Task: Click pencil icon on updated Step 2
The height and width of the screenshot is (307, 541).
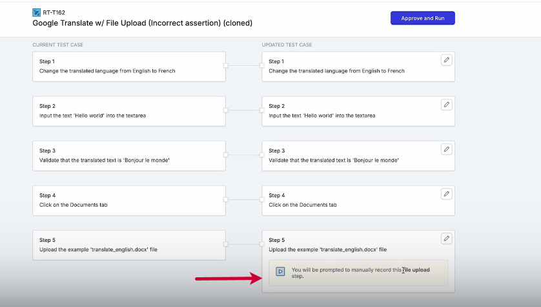Action: click(446, 105)
